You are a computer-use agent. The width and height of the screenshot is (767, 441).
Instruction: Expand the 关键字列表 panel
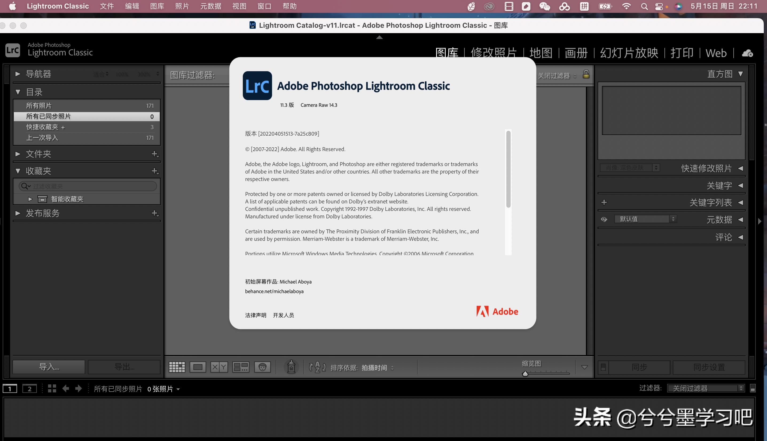(741, 202)
